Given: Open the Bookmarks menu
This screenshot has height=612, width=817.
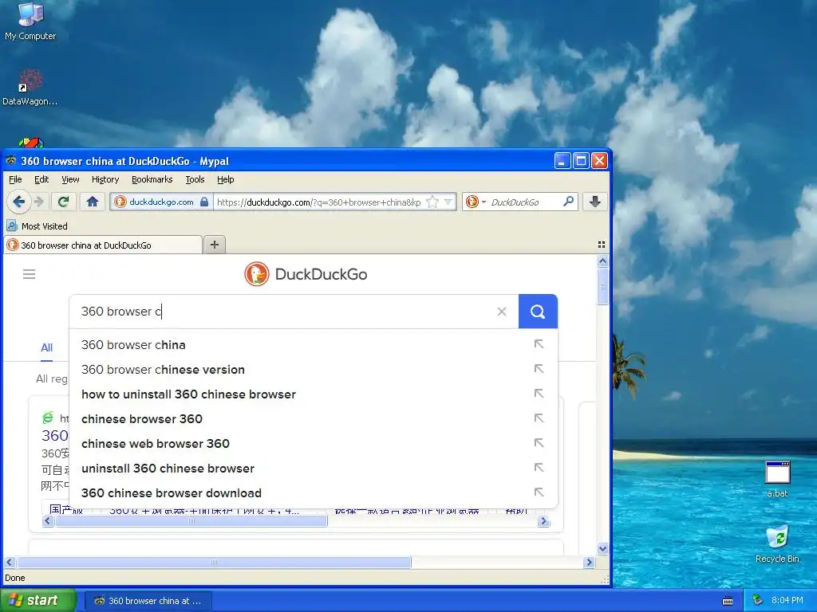Looking at the screenshot, I should point(152,179).
